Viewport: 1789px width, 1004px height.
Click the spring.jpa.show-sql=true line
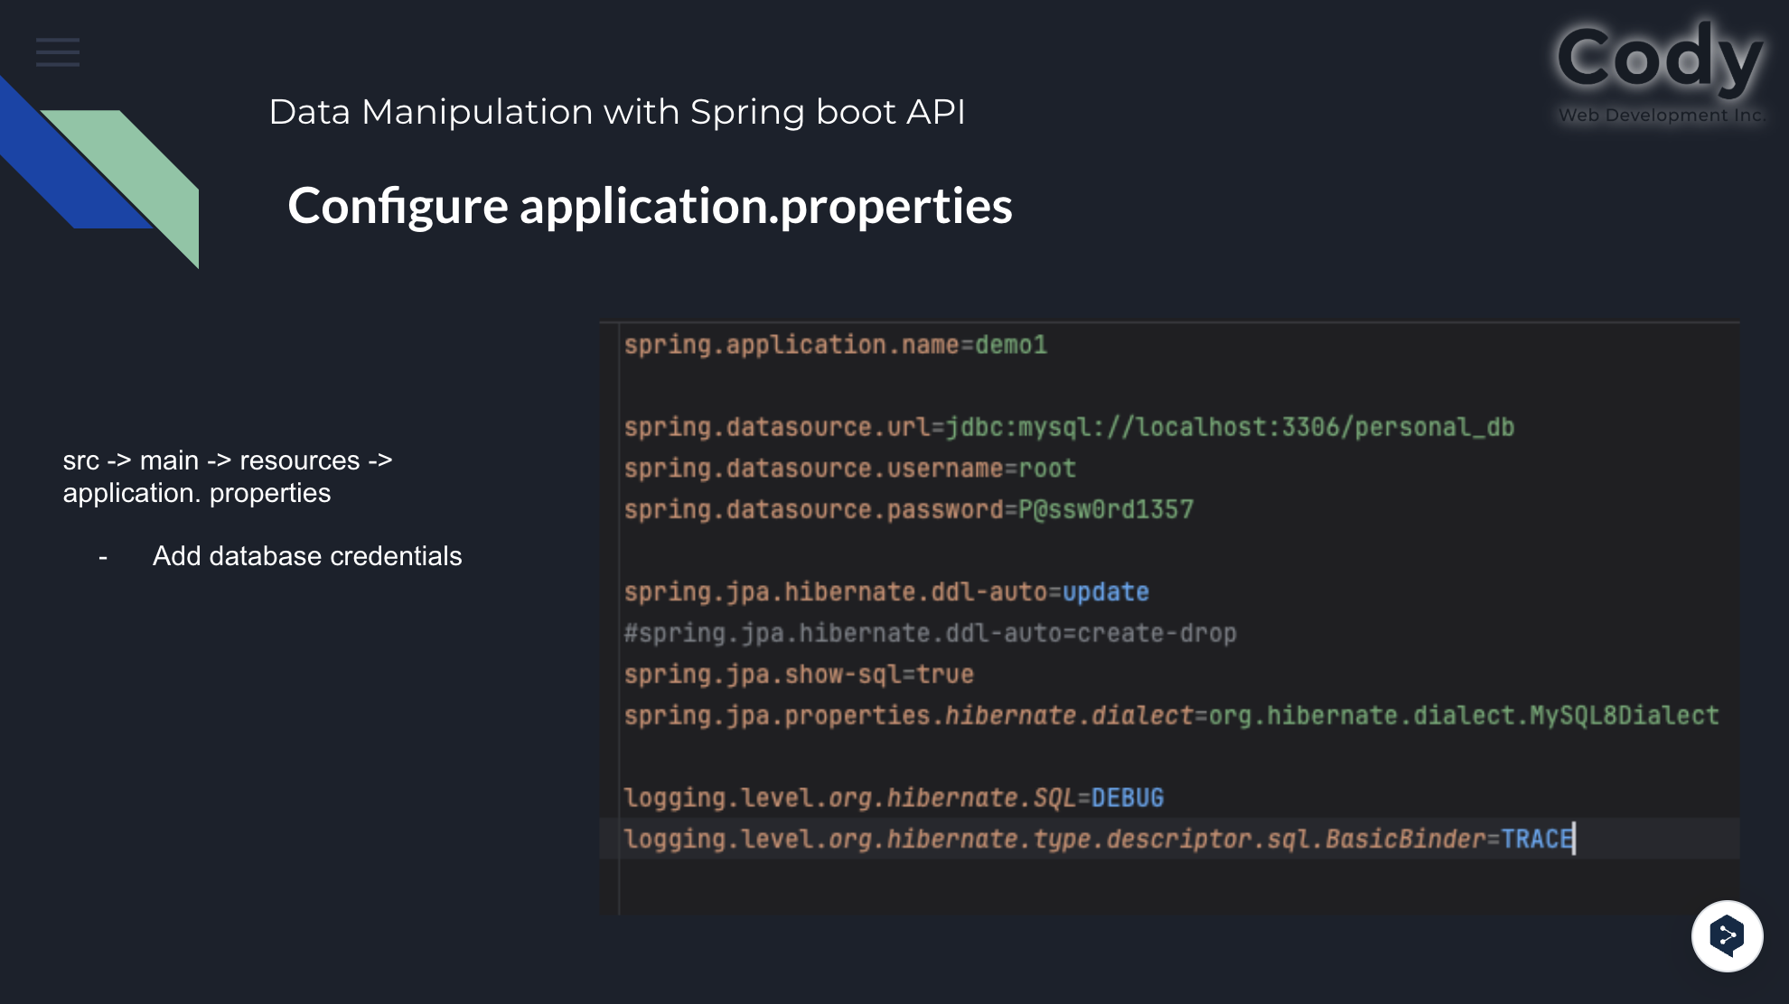pos(798,674)
